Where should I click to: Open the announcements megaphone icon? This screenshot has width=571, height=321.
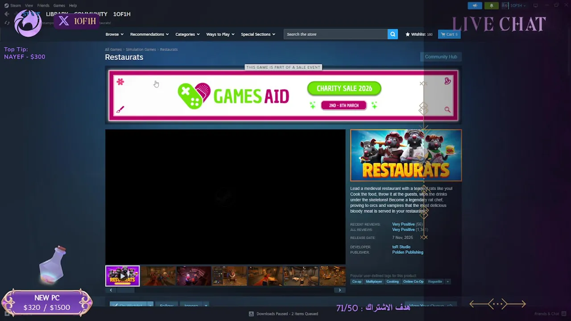475,6
